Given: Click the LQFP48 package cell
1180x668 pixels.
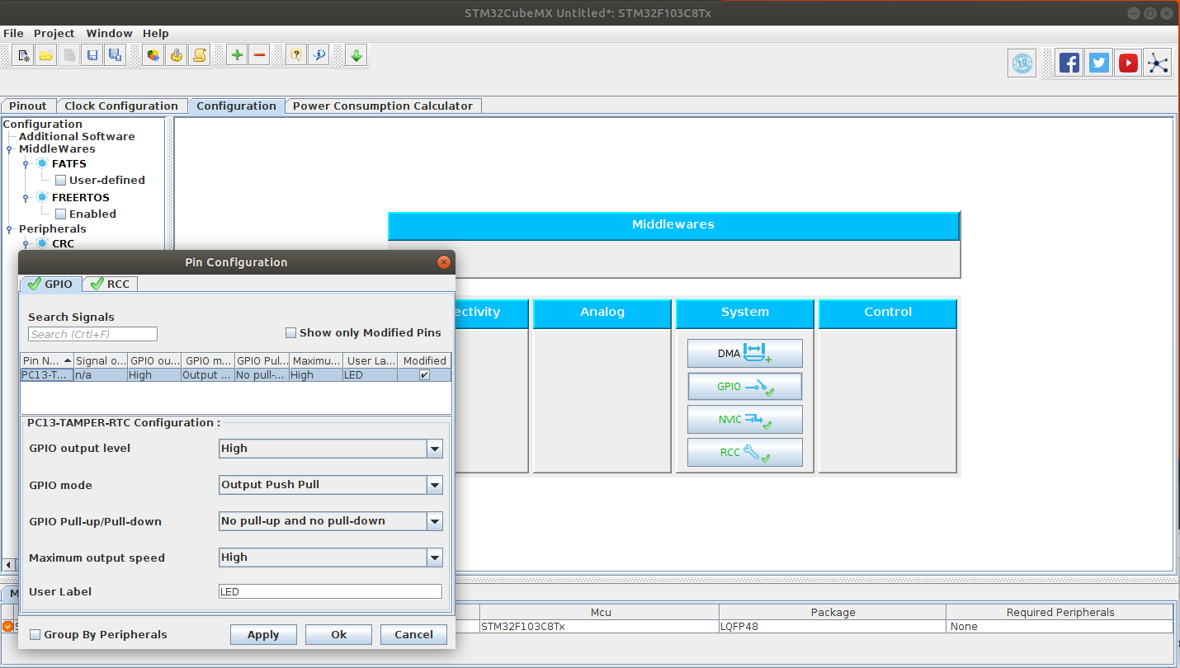Looking at the screenshot, I should [x=833, y=626].
